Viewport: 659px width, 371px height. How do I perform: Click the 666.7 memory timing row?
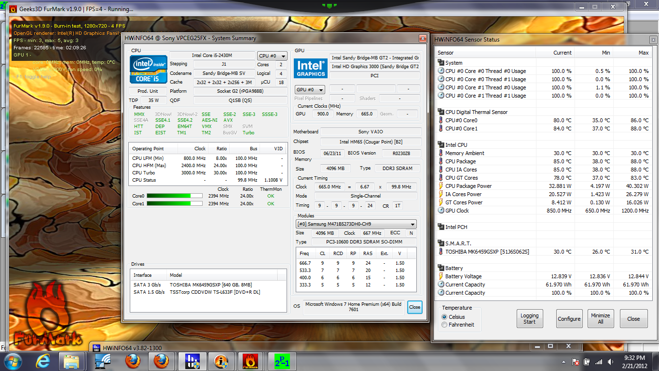click(356, 263)
